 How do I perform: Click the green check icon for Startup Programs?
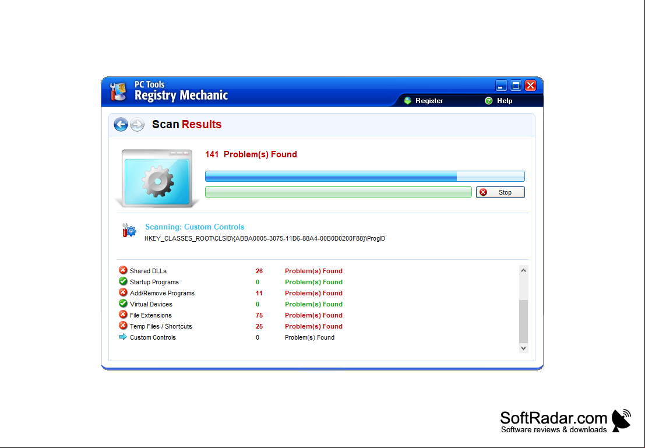[x=123, y=281]
